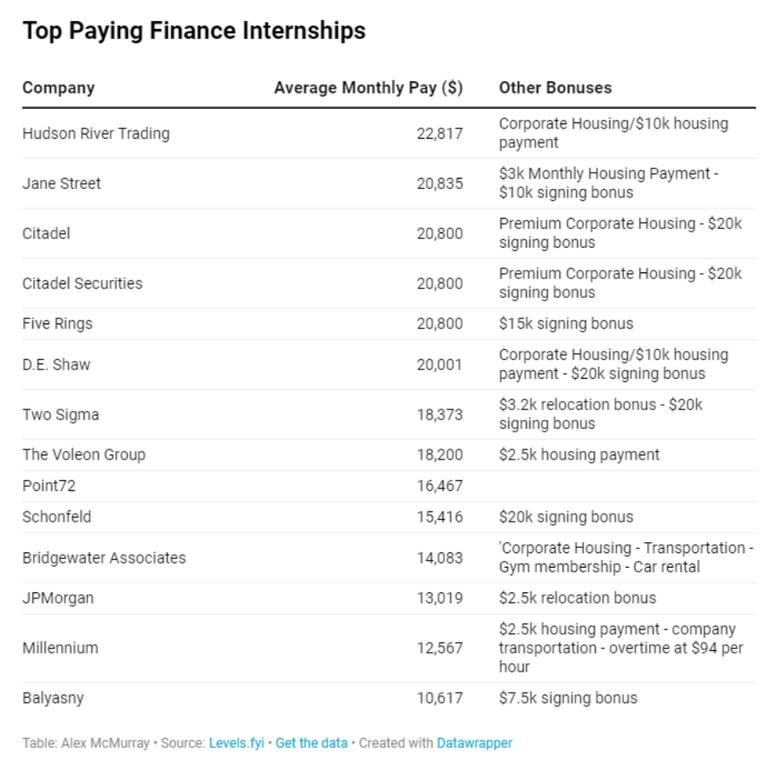Screen dimensions: 766x760
Task: Click Millennium's bonus description text
Action: point(621,648)
